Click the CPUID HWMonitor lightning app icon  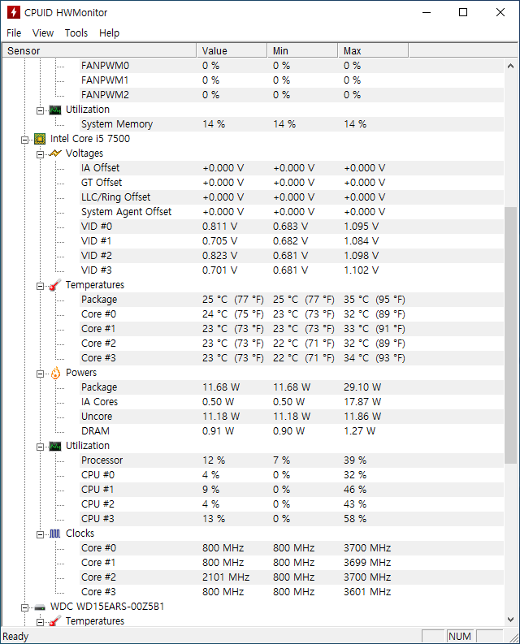point(14,12)
